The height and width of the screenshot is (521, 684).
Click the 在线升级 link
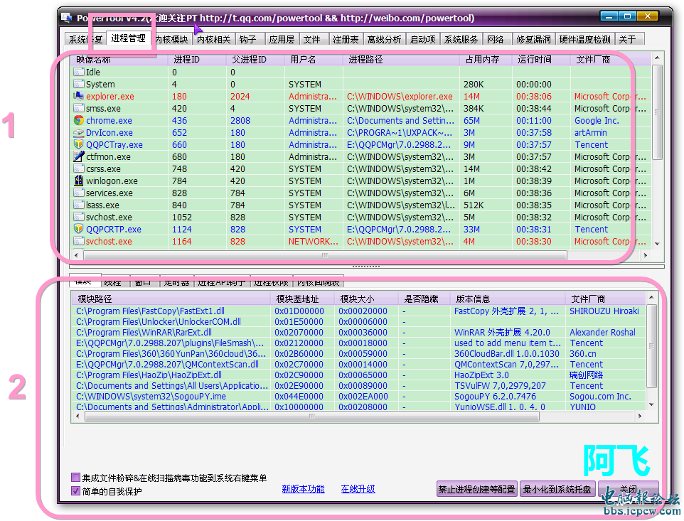point(358,489)
